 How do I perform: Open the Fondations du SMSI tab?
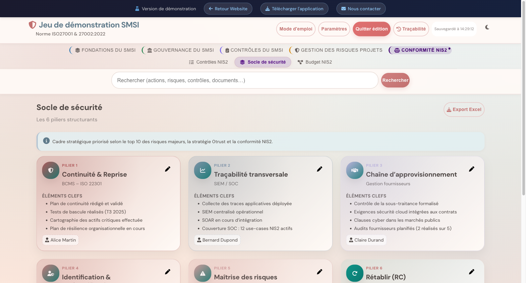coord(105,50)
